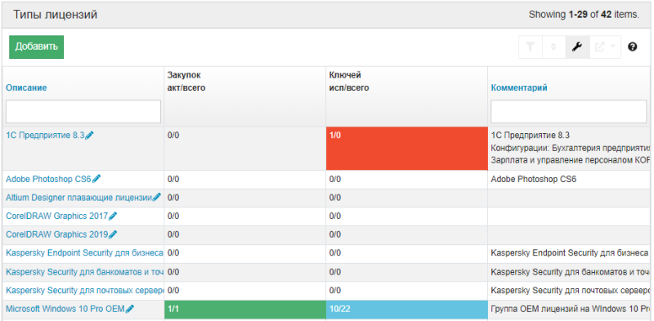This screenshot has width=654, height=321.
Task: Open Kaspersky Security для почтовых серверов link
Action: tap(84, 290)
